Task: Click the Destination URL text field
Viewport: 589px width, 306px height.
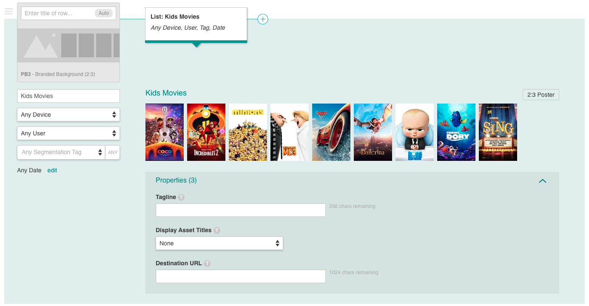Action: 241,276
